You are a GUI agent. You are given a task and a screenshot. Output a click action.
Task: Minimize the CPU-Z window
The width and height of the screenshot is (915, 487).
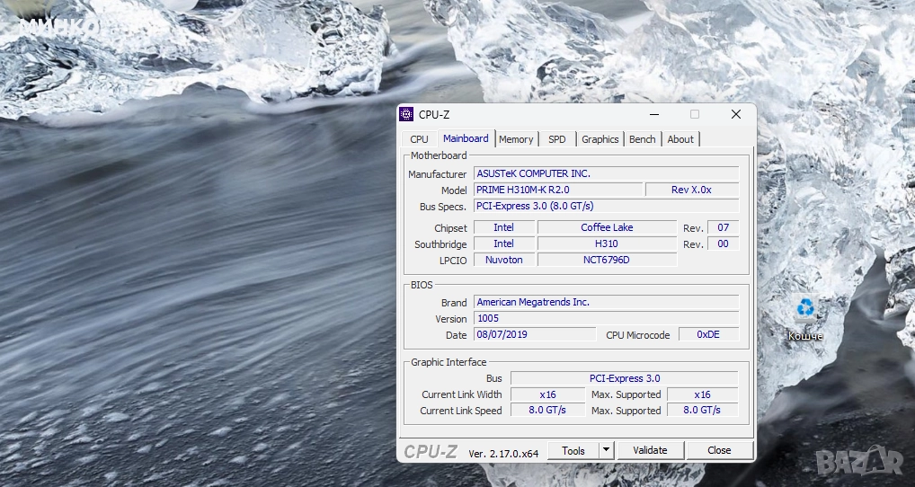pyautogui.click(x=653, y=114)
